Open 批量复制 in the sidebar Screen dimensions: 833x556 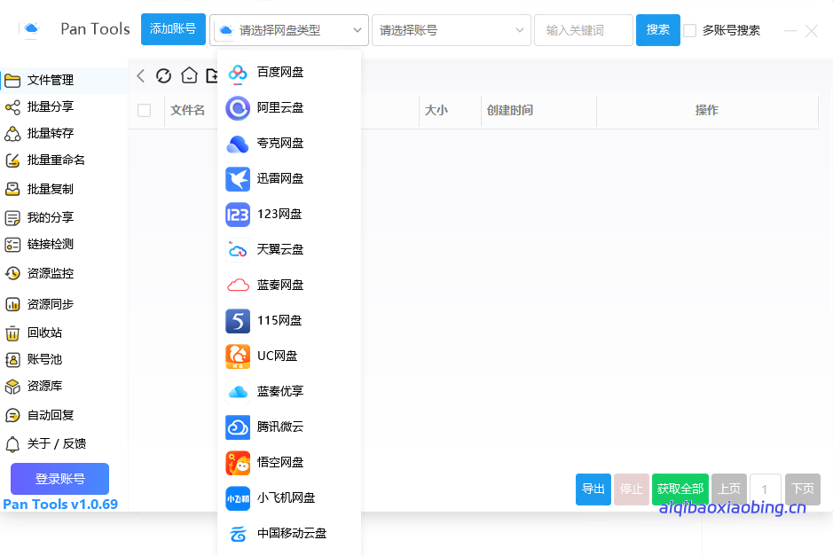(51, 189)
